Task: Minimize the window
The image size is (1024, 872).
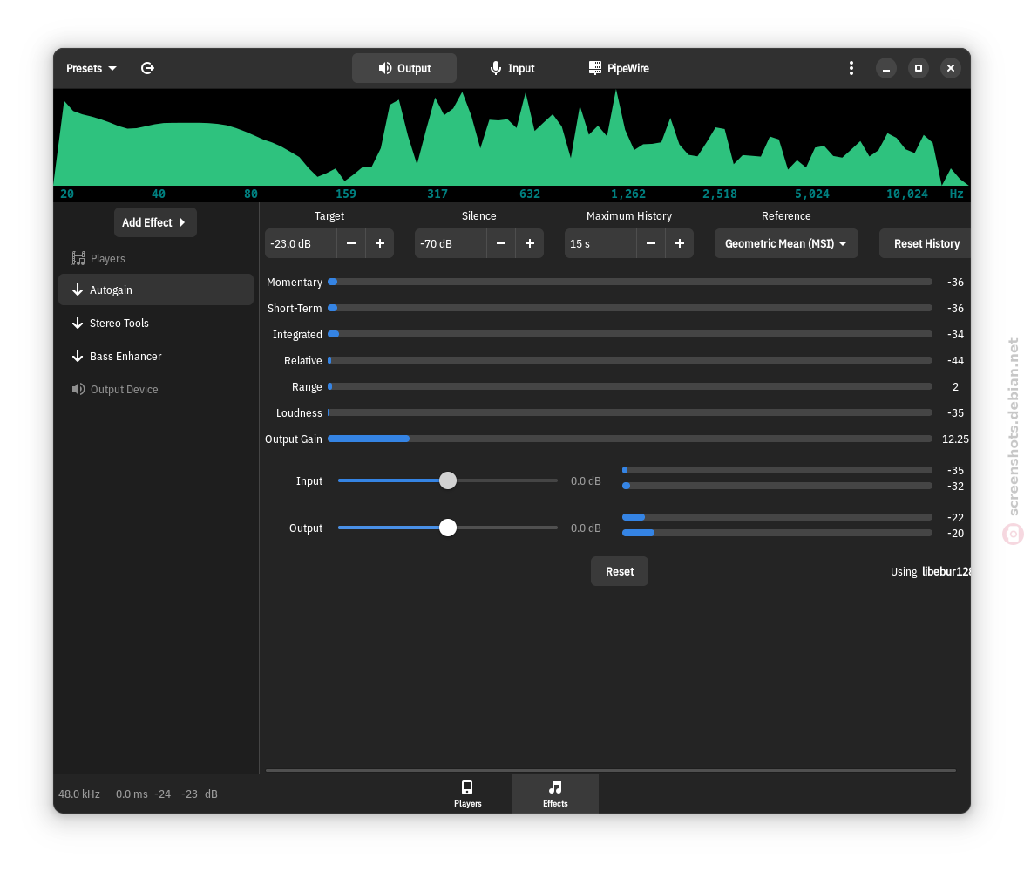Action: click(886, 68)
